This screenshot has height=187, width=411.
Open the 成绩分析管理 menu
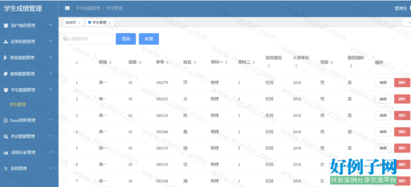29,153
